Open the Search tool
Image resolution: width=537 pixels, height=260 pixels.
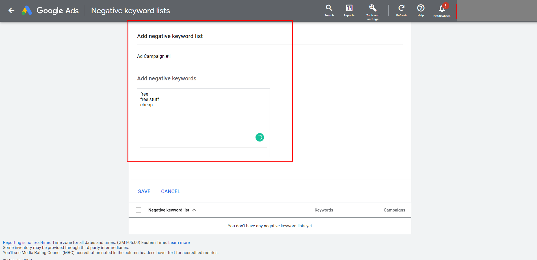(x=329, y=11)
